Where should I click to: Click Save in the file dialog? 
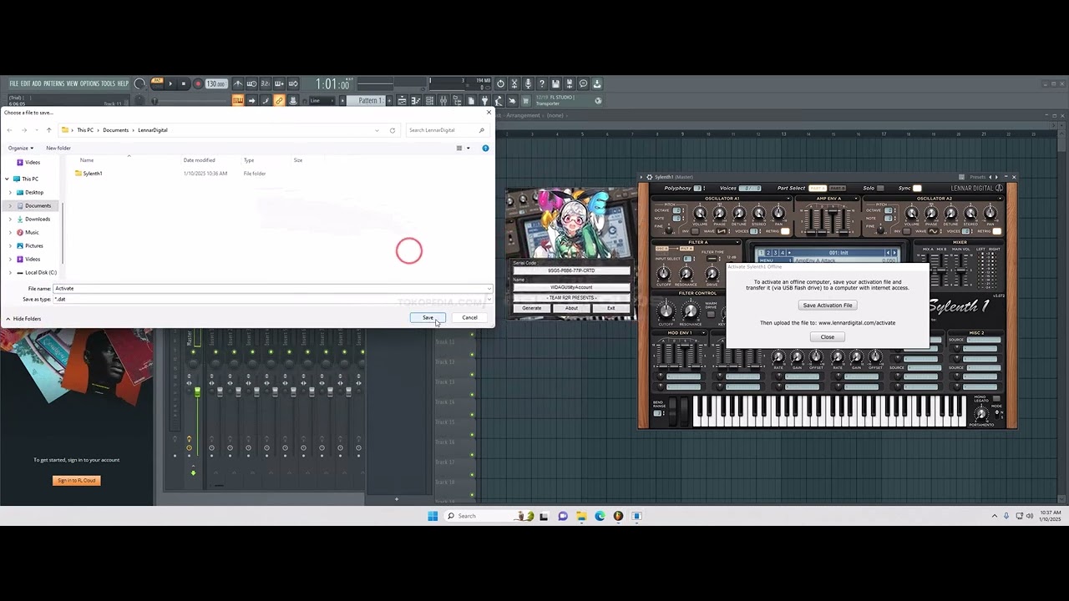click(428, 317)
